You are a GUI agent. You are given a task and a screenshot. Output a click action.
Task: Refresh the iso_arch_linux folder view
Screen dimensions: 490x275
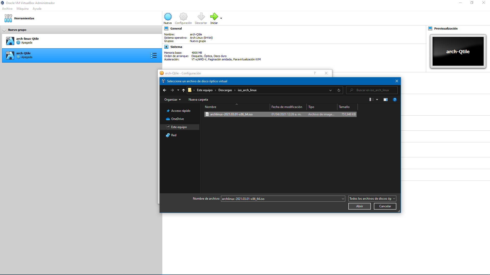coord(339,90)
